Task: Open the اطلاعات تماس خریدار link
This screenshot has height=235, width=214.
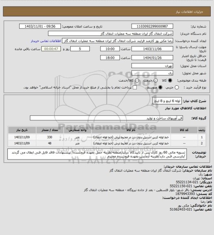Action: click(46, 41)
